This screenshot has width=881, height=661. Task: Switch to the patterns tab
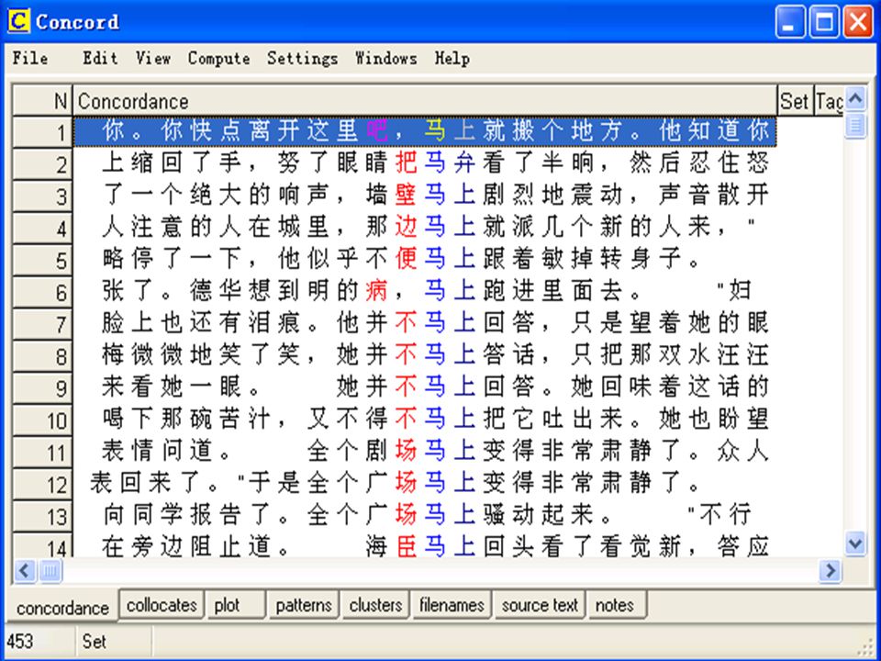pyautogui.click(x=304, y=605)
